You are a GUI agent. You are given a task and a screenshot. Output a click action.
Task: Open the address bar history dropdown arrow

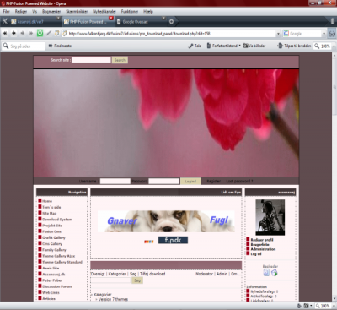(278, 34)
